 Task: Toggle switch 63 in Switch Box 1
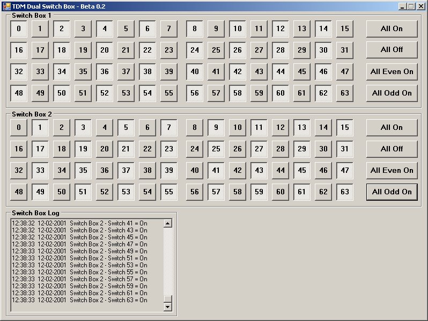pyautogui.click(x=345, y=93)
